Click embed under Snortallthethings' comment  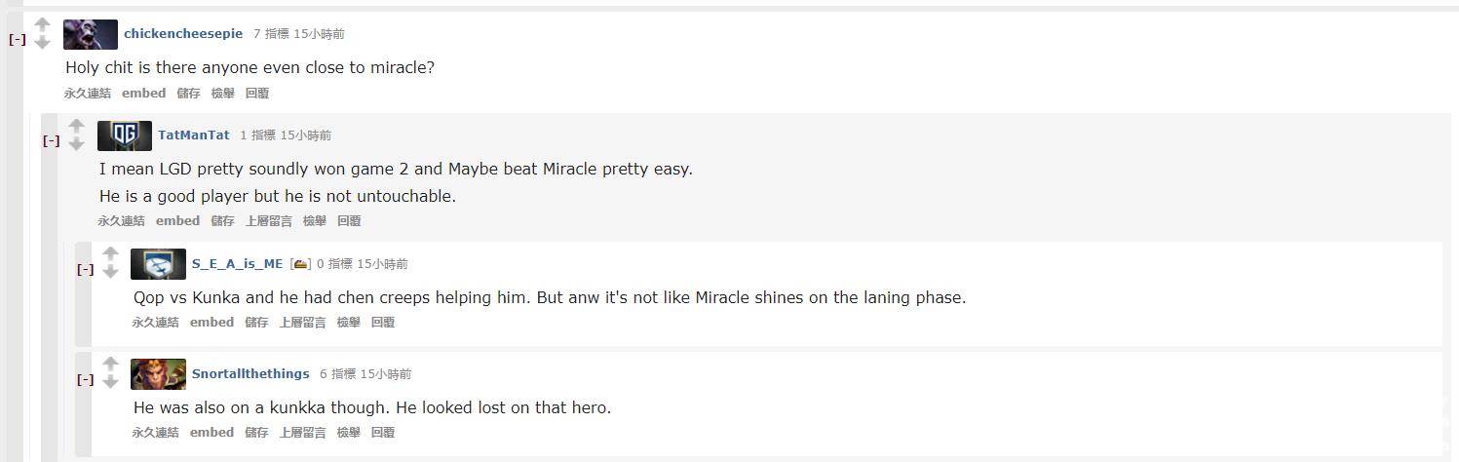[211, 432]
